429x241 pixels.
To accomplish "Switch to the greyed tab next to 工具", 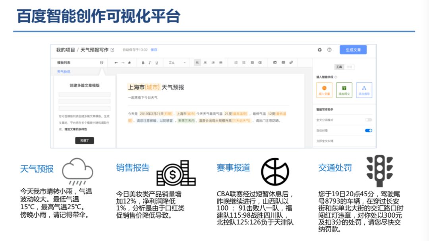I will [349, 67].
